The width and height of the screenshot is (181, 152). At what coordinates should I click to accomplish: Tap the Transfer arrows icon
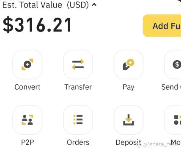click(78, 64)
